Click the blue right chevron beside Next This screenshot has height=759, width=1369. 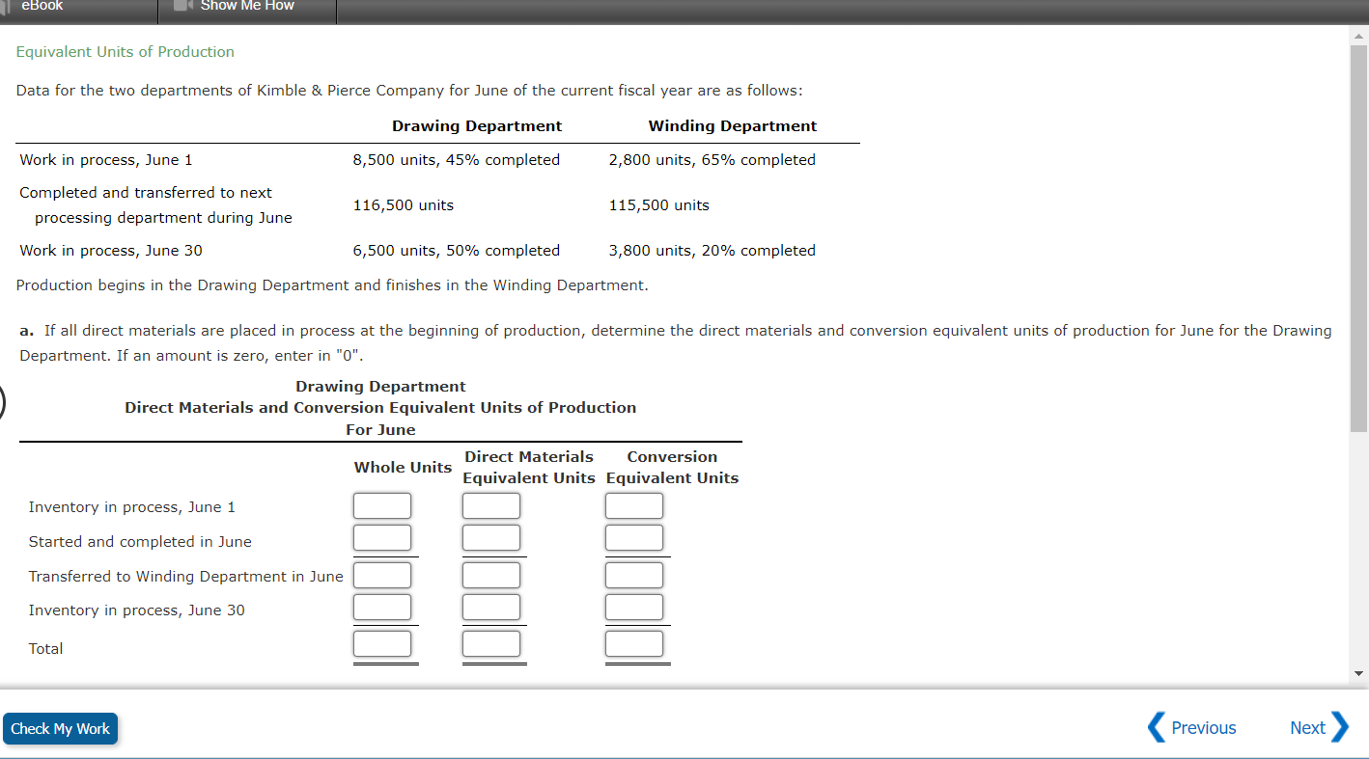click(1341, 727)
